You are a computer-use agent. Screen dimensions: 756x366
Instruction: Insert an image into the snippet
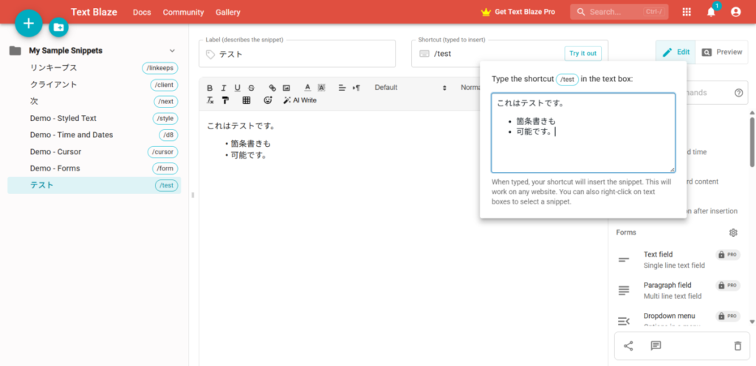pos(286,88)
